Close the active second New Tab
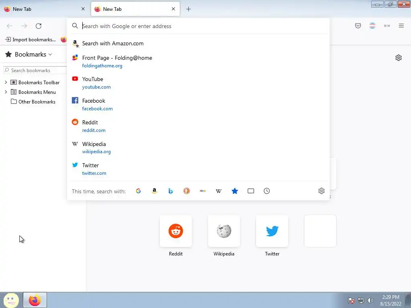411x308 pixels. (x=173, y=9)
